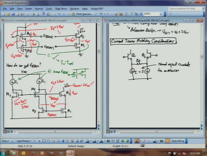Insert Picture from file icon
Viewport: 207px width, 156px height.
pyautogui.click(x=77, y=141)
